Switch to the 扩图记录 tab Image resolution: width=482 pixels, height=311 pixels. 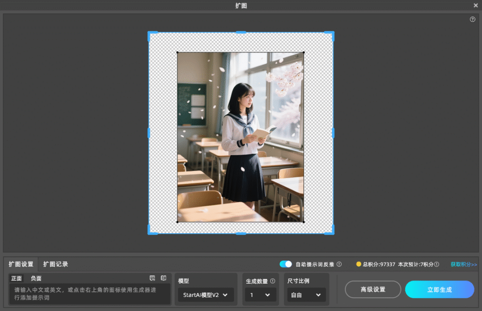pos(56,264)
